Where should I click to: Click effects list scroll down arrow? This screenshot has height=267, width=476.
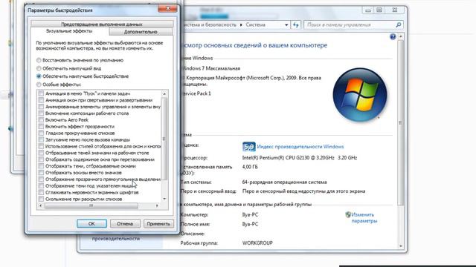[164, 199]
